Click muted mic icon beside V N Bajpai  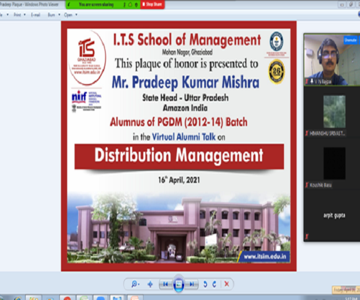(x=307, y=81)
